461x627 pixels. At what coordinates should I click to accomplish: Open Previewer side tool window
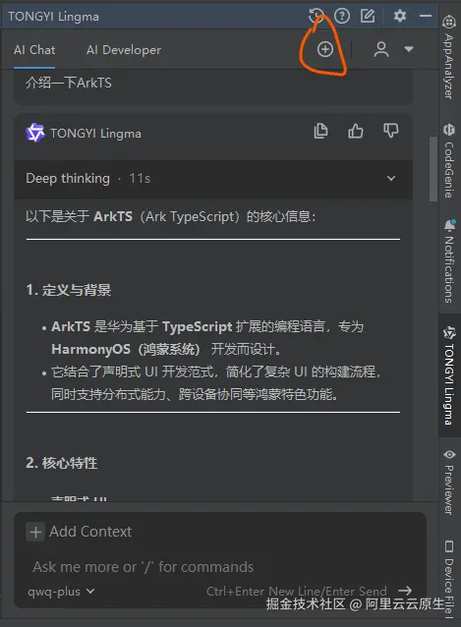pos(449,482)
